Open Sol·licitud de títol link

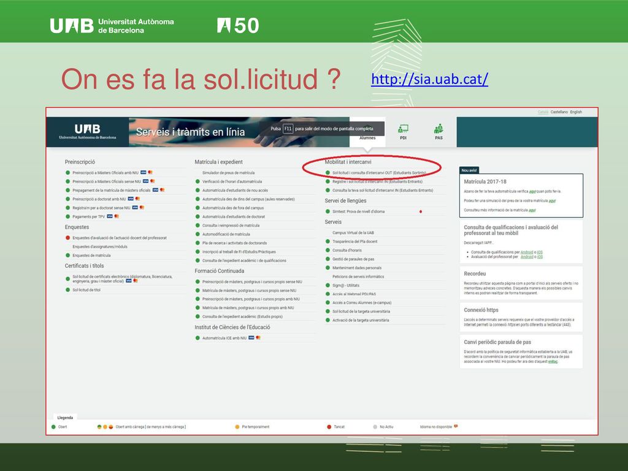pyautogui.click(x=86, y=290)
